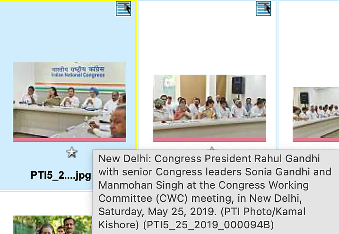Click the PTI5_25_2019_000094B code in tooltip
This screenshot has width=339, height=234.
point(209,225)
